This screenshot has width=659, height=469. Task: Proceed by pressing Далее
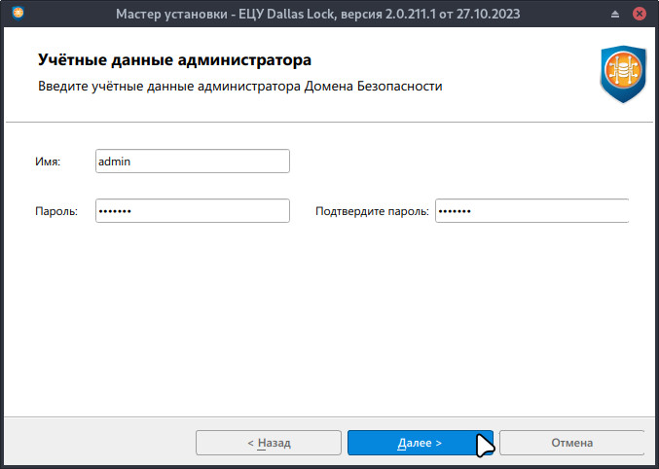[420, 443]
